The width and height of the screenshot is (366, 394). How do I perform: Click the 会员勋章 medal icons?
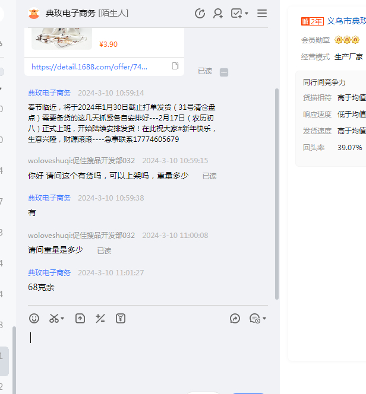[347, 40]
